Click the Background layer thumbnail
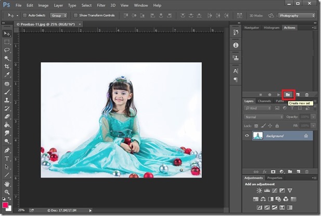Image resolution: width=321 pixels, height=216 pixels. 258,135
